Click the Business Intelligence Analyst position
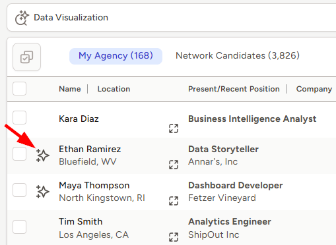 click(x=252, y=119)
